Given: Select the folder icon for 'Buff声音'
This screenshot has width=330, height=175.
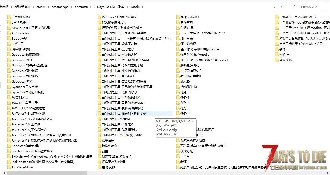Looking at the screenshot, I should (9, 44).
